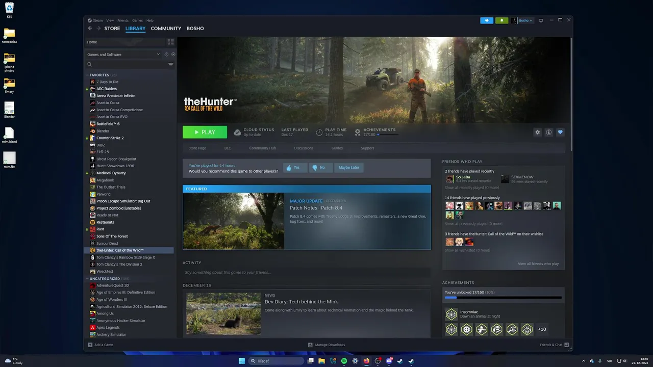Viewport: 653px width, 367px height.
Task: Open Firefox from the taskbar
Action: click(x=366, y=361)
